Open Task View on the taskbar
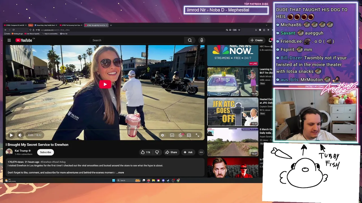The width and height of the screenshot is (362, 203). click(144, 180)
